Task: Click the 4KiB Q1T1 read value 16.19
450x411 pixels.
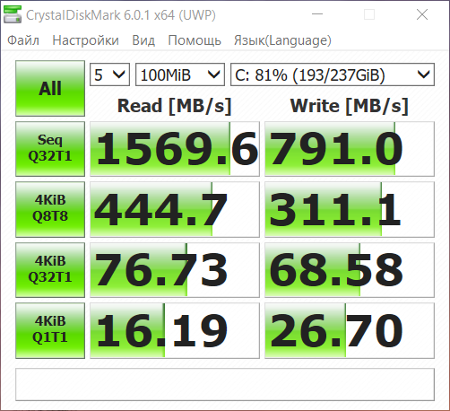Action: [175, 330]
